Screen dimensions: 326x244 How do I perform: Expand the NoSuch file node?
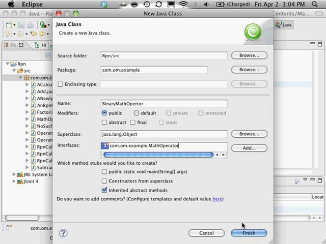[x=27, y=126]
